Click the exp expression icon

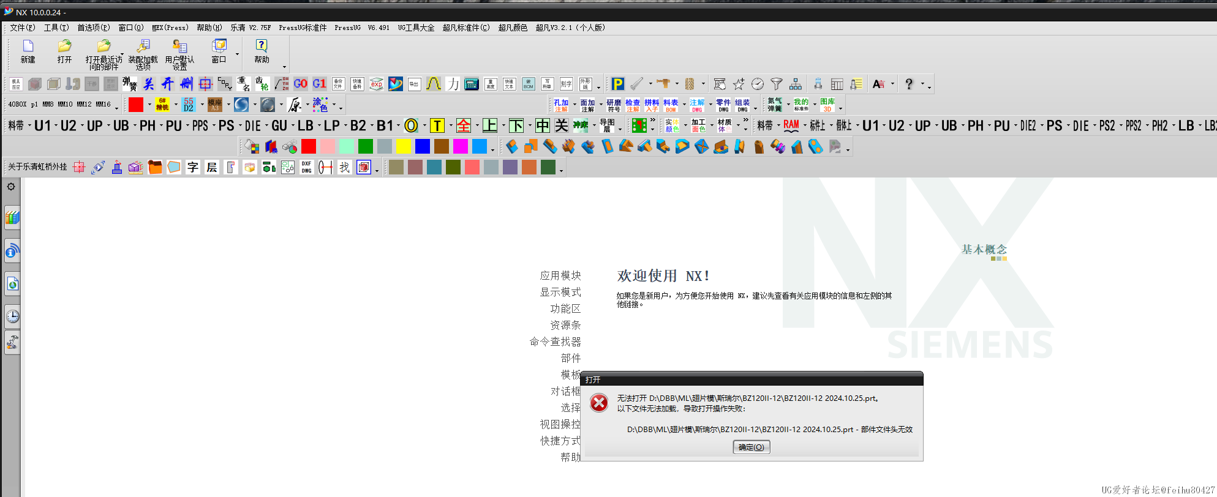pyautogui.click(x=376, y=84)
